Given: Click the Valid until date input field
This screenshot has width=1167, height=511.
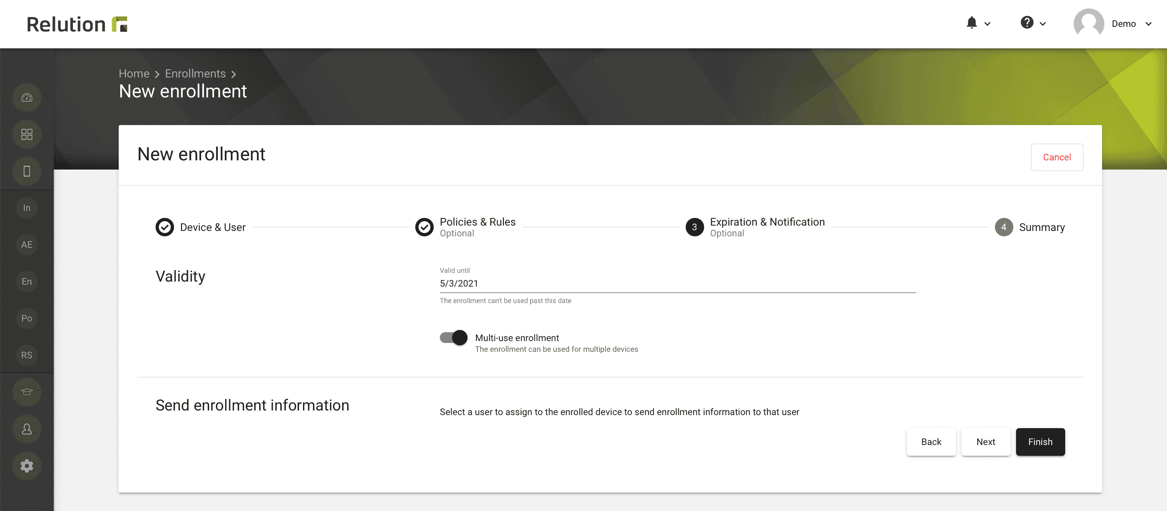Looking at the screenshot, I should coord(677,284).
